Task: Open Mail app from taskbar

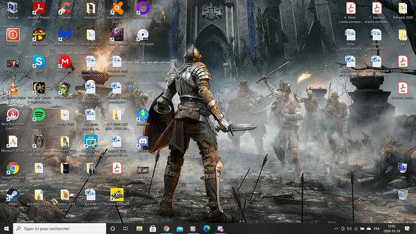Action: click(x=180, y=229)
